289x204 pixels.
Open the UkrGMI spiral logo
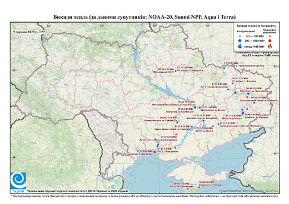[x=18, y=180]
